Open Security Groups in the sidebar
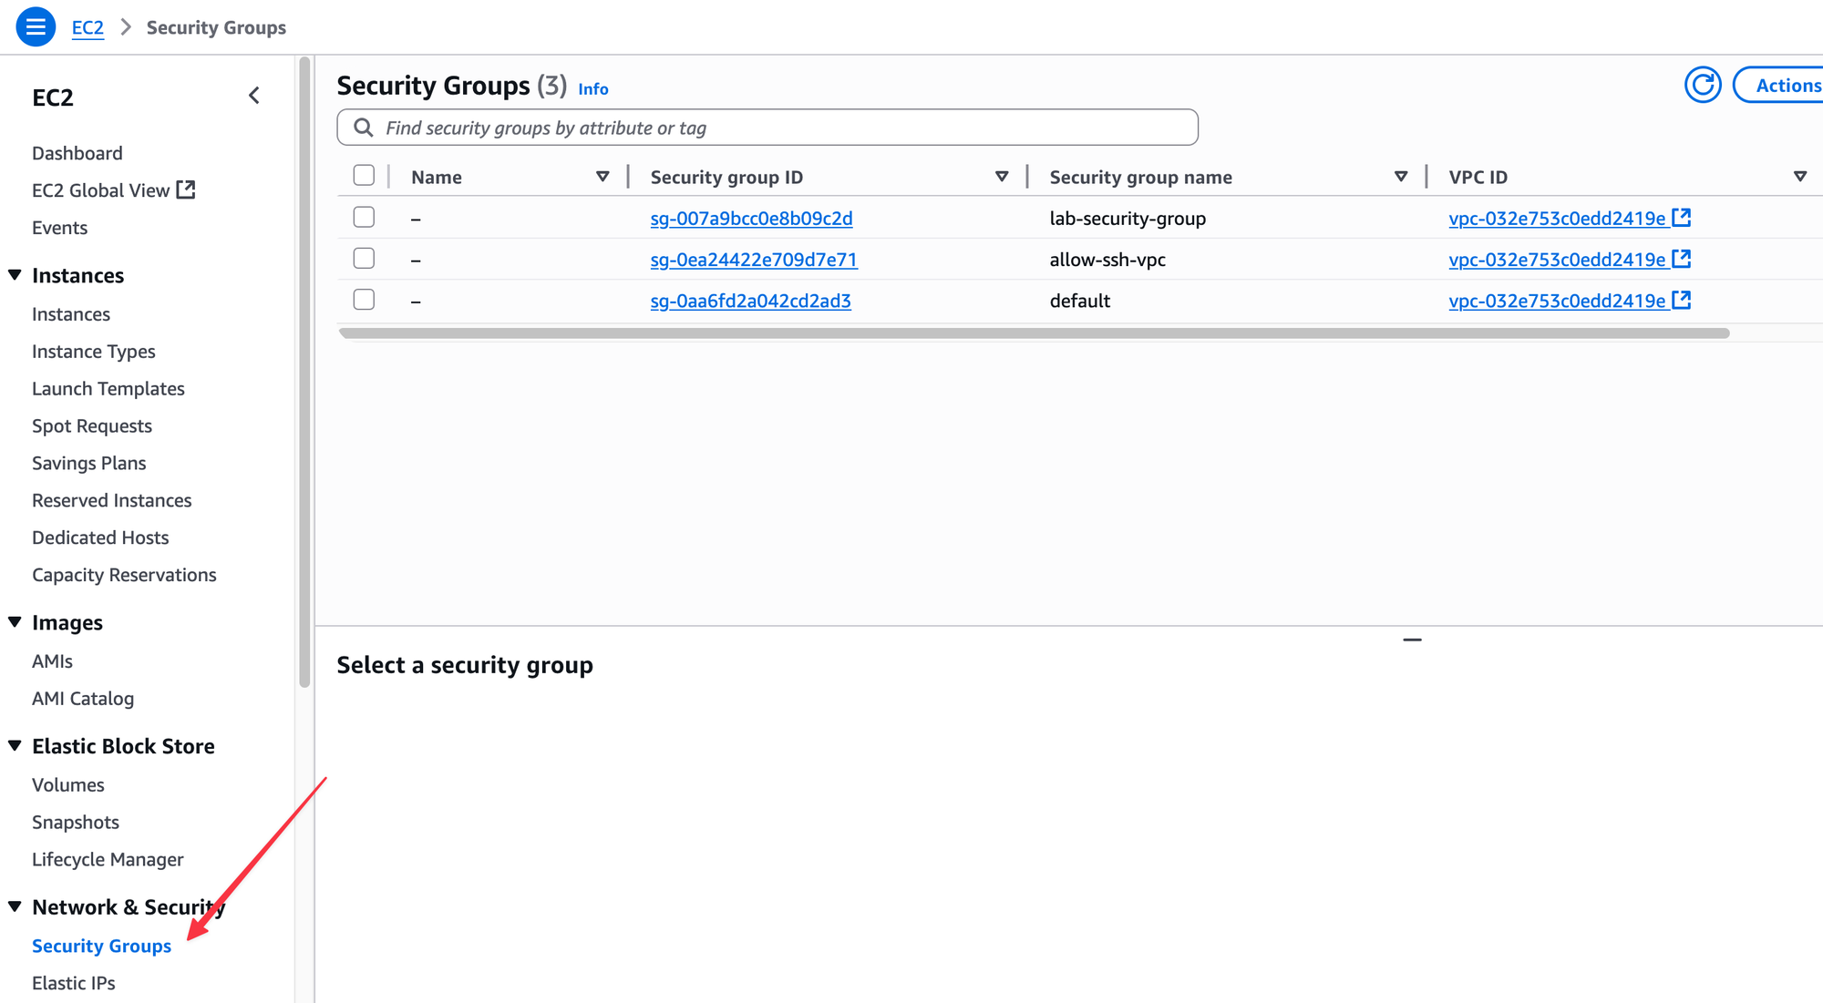 pos(101,947)
